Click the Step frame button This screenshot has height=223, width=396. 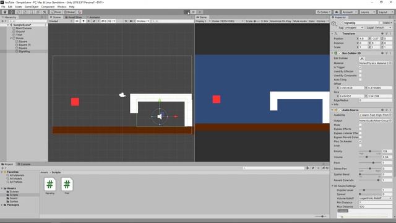click(x=200, y=12)
